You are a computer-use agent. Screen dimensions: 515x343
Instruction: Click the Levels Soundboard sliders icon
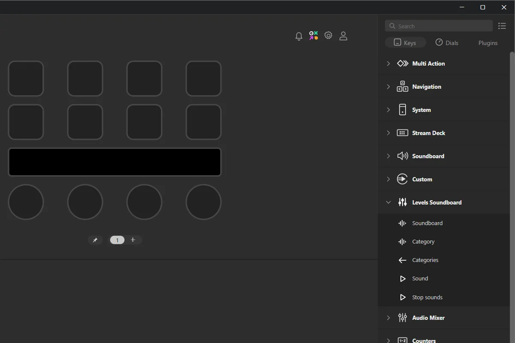coord(403,202)
